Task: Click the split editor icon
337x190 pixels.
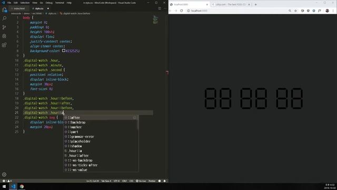Action: (x=160, y=8)
